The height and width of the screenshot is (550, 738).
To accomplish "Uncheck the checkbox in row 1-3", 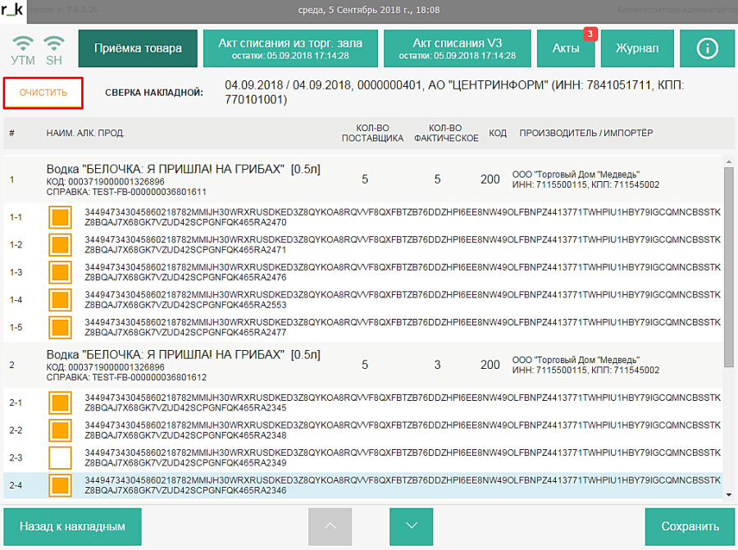I will click(x=60, y=273).
